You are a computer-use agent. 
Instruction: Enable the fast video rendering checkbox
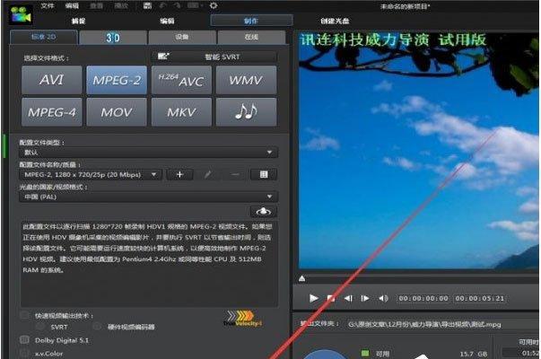(24, 315)
